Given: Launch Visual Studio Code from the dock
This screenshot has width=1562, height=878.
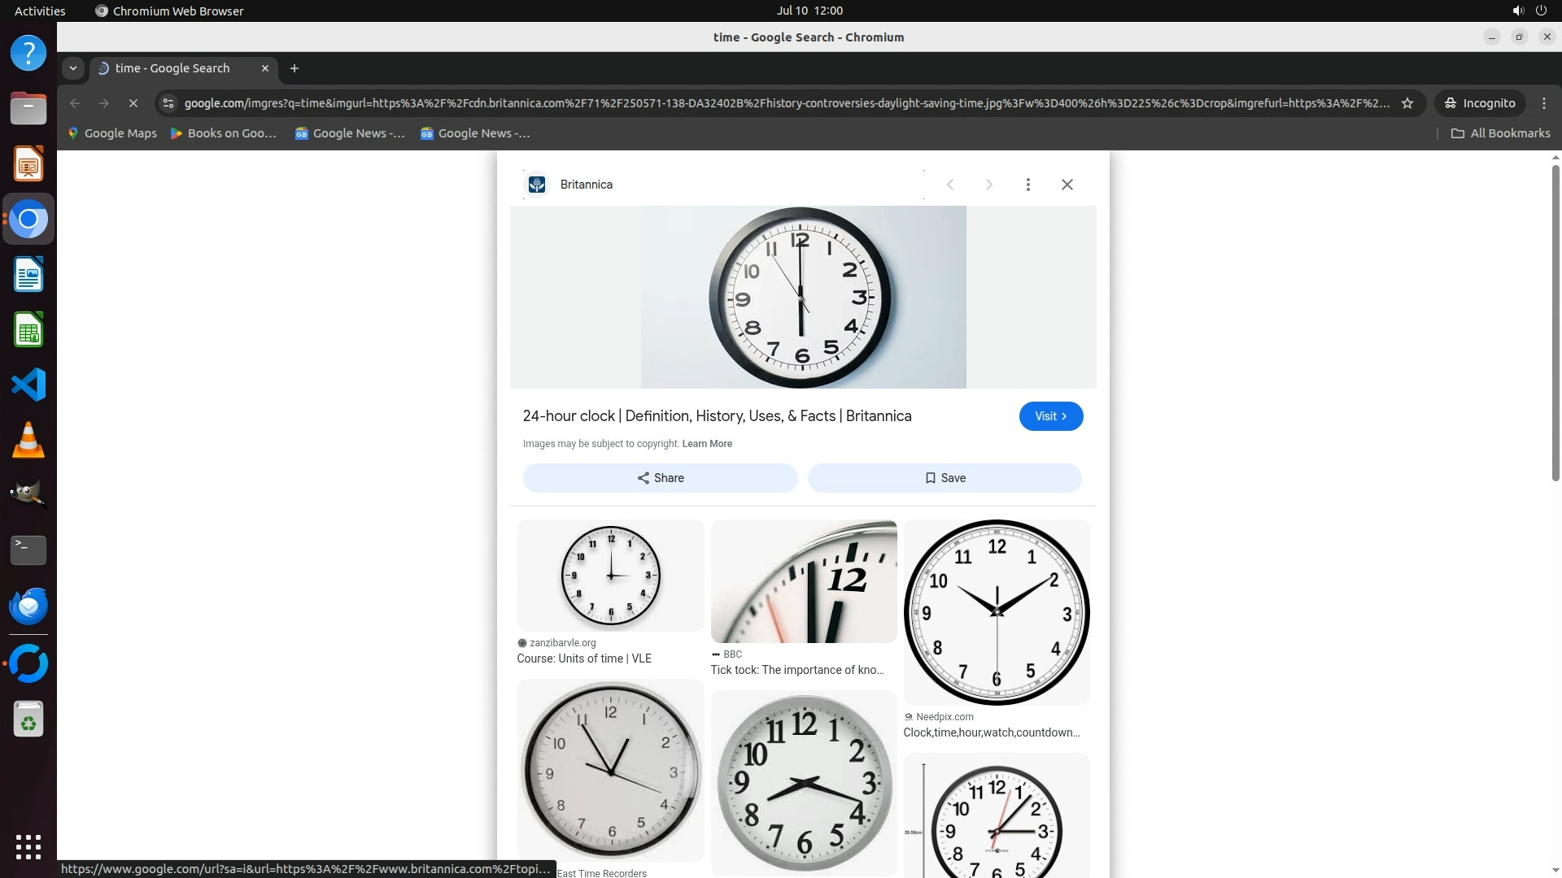Looking at the screenshot, I should point(28,385).
